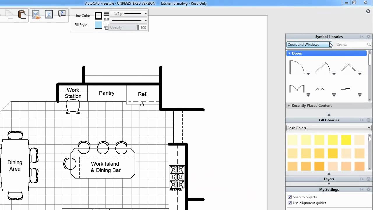
Task: Click the light blue Fill Style swatch
Action: [98, 25]
